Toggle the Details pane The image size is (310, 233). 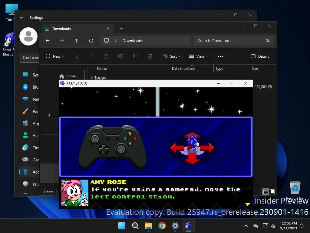[260, 56]
